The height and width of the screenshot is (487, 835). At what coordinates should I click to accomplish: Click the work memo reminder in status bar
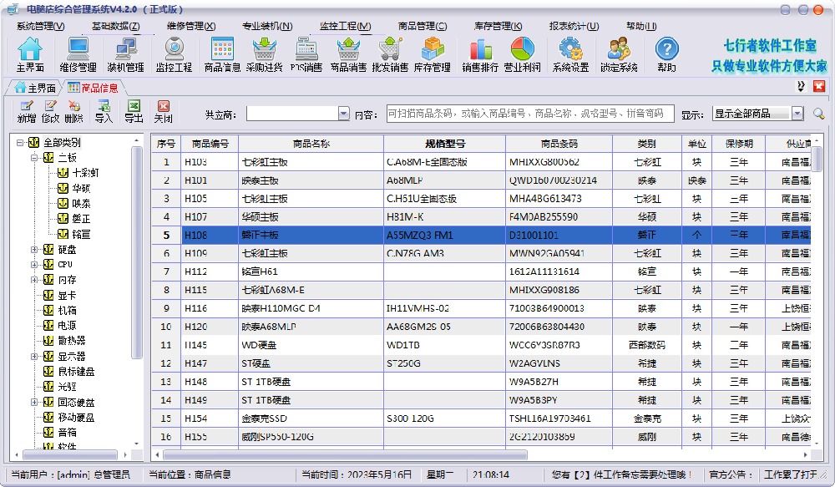point(621,474)
